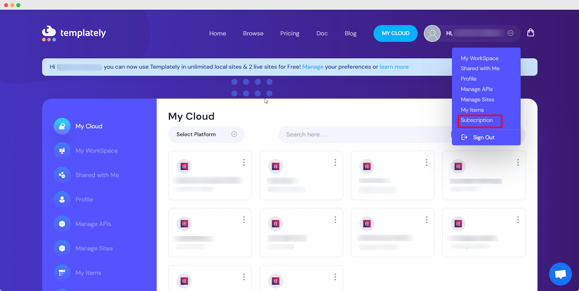
Task: Click My Items sidebar icon
Action: point(62,273)
